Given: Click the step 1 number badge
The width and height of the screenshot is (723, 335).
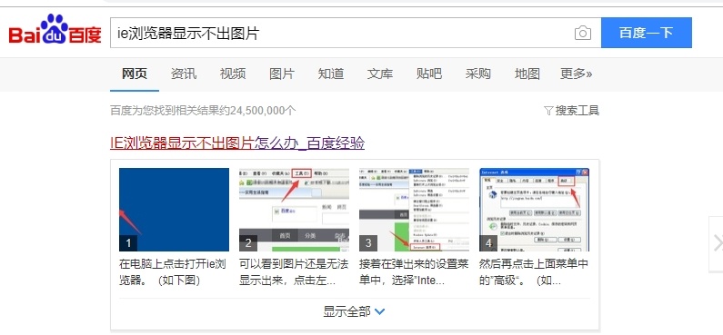Looking at the screenshot, I should point(128,243).
